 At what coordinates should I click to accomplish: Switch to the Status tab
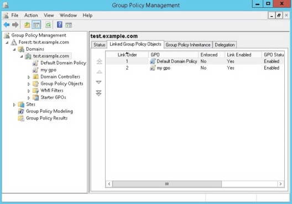[x=99, y=45]
